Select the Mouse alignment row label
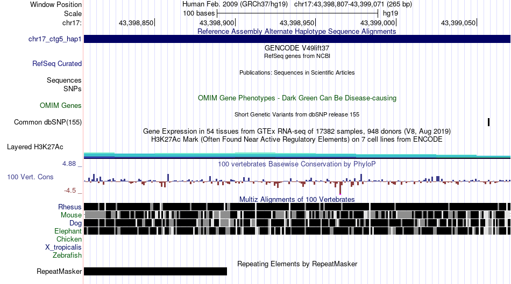 71,215
